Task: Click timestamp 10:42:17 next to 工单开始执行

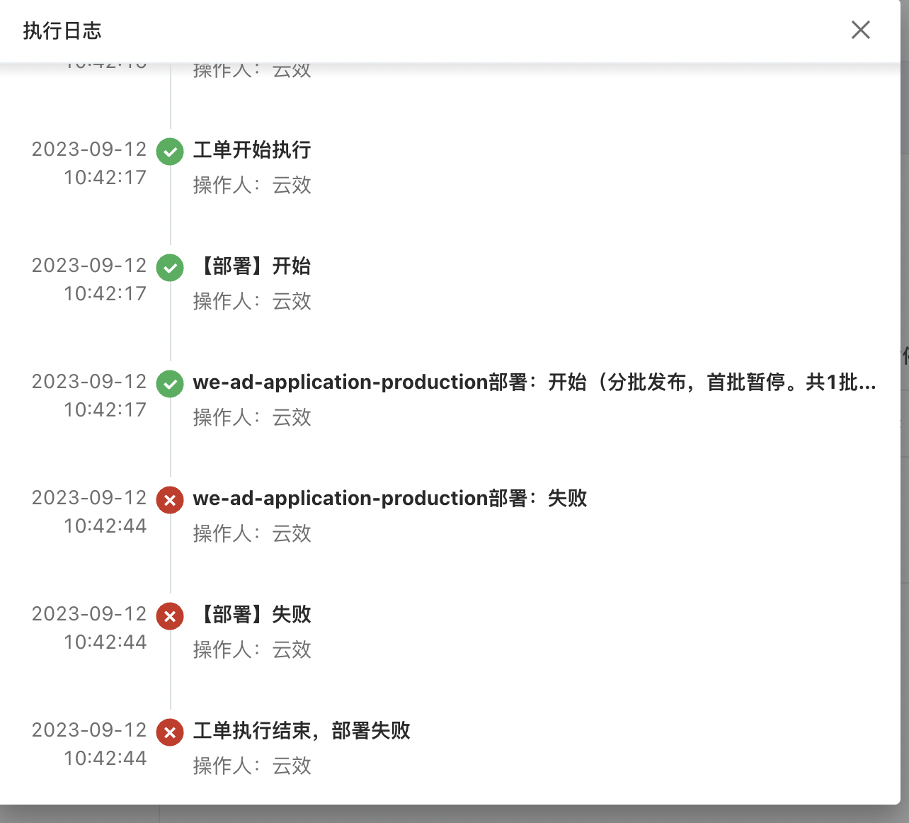Action: click(105, 178)
